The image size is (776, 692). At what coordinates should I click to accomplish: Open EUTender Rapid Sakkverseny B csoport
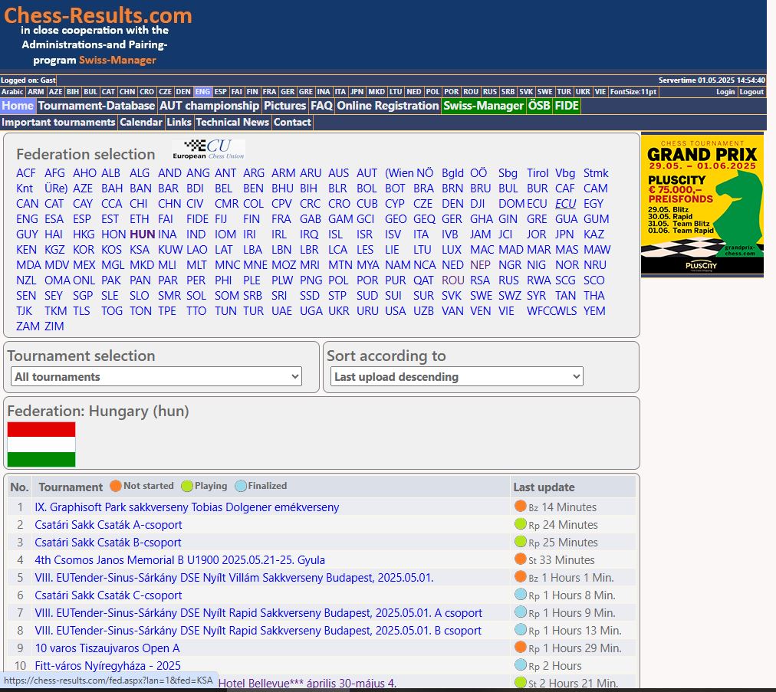tap(258, 631)
